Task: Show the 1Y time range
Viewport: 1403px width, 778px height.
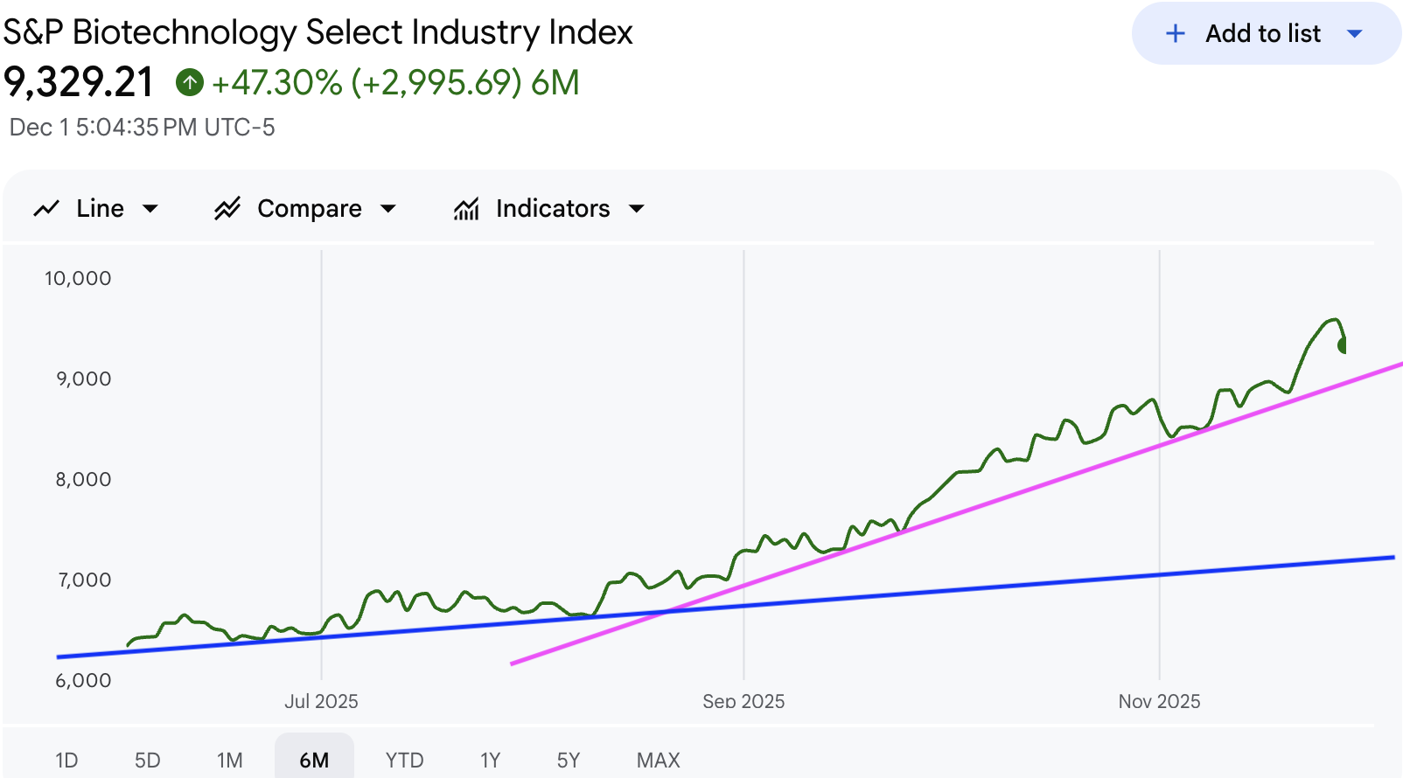Action: coord(490,760)
